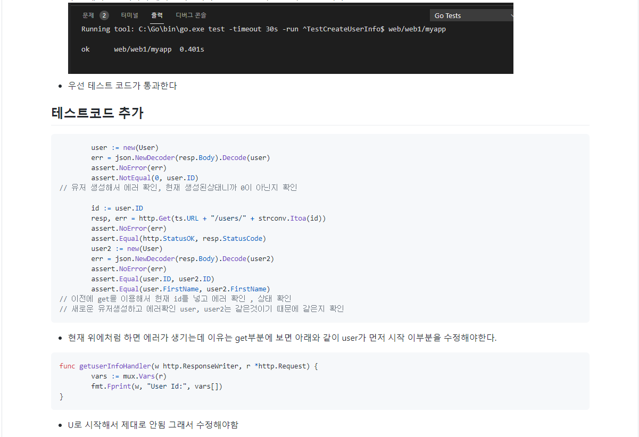Click the line 'fmt.Fprint(w, "User Id:", vars[])'
The image size is (639, 437).
coord(156,386)
